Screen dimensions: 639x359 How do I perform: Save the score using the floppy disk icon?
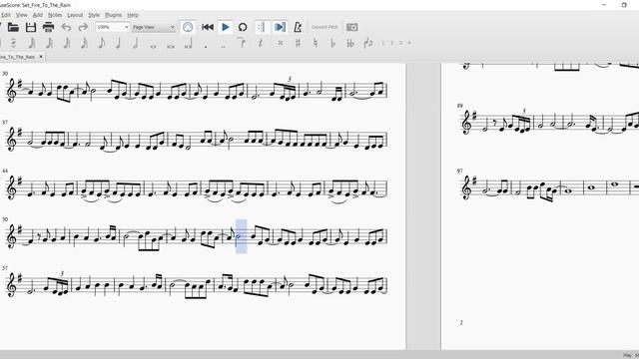point(31,27)
